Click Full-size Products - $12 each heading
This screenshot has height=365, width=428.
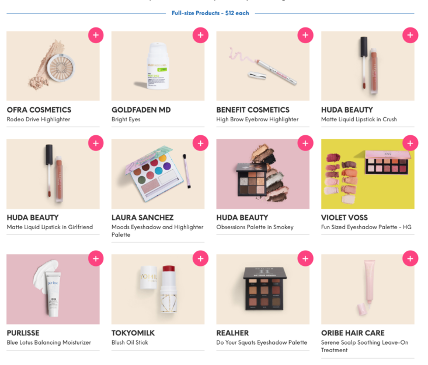(210, 13)
